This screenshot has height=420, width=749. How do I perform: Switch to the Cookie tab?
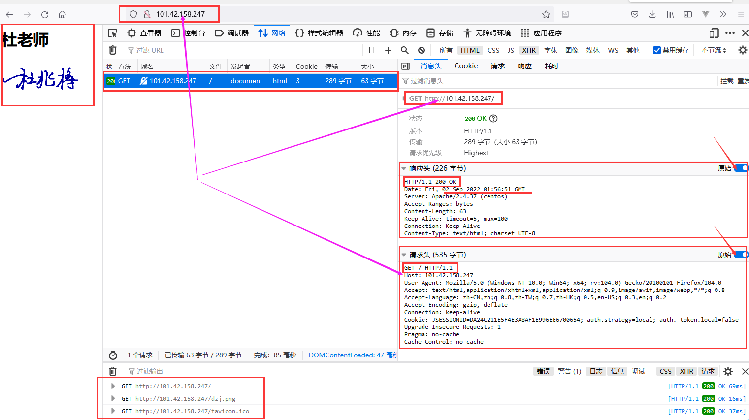(466, 66)
